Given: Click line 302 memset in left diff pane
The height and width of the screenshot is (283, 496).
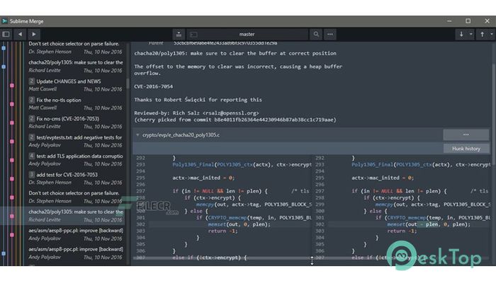Looking at the screenshot, I should [217, 224].
